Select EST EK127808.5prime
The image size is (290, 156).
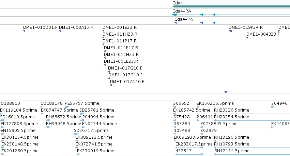point(19,124)
